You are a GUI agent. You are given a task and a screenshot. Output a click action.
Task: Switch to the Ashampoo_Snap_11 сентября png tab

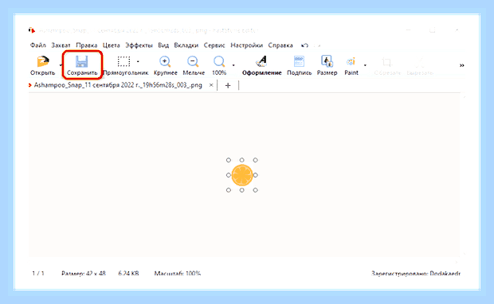click(x=118, y=85)
